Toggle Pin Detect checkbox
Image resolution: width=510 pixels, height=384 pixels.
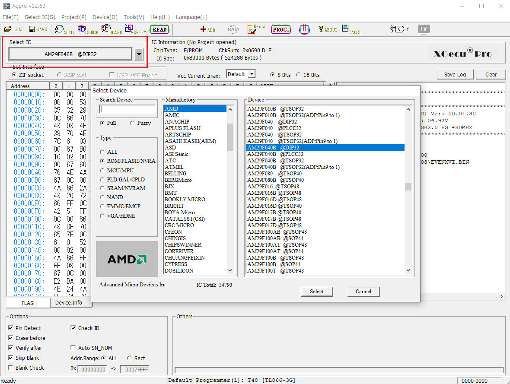(x=10, y=328)
